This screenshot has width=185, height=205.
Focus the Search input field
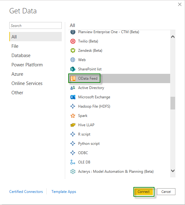tap(36, 25)
